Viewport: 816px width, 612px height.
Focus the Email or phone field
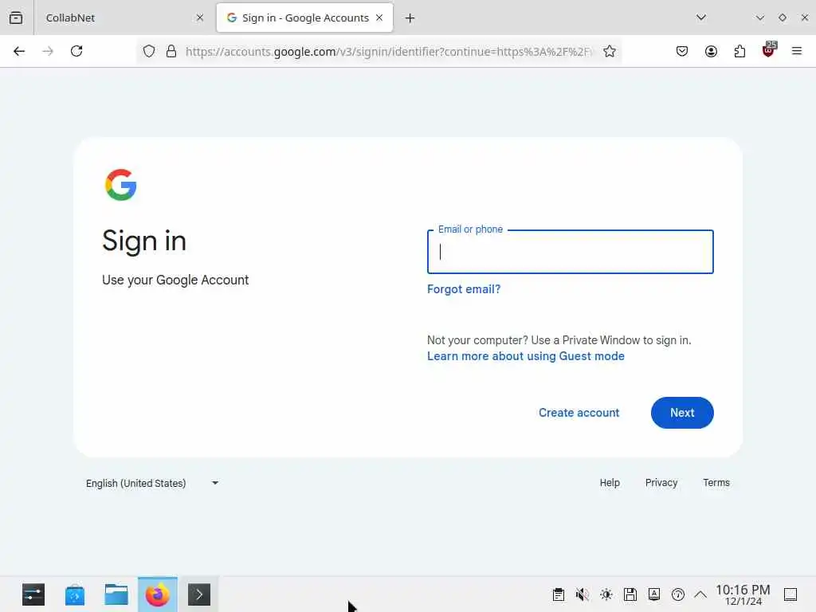point(570,252)
